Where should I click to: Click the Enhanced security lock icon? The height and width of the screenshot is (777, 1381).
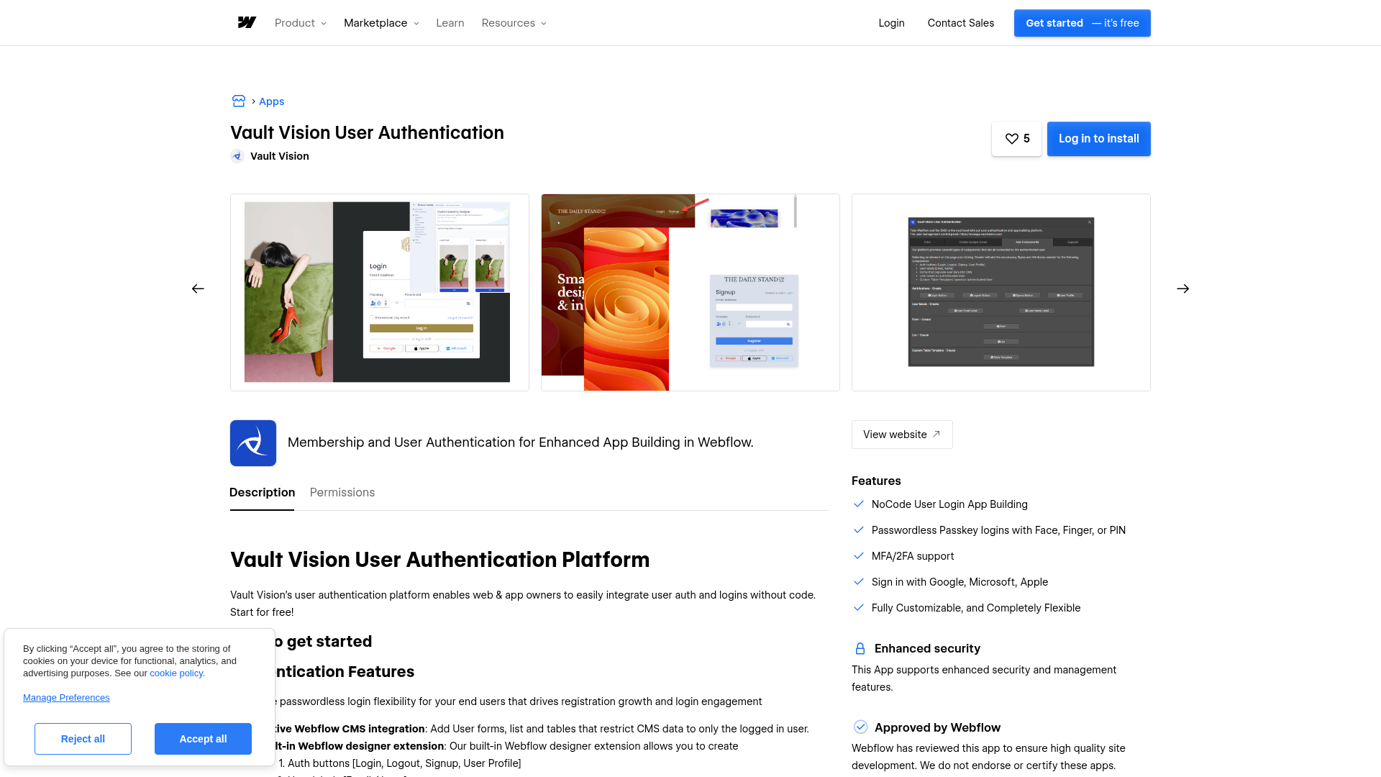pyautogui.click(x=860, y=648)
